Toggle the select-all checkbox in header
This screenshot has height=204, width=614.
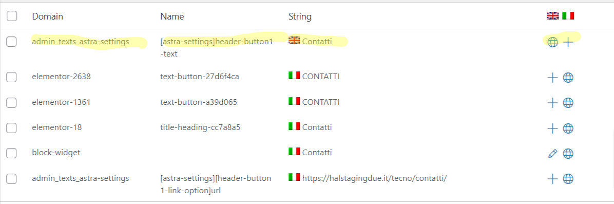pos(12,16)
